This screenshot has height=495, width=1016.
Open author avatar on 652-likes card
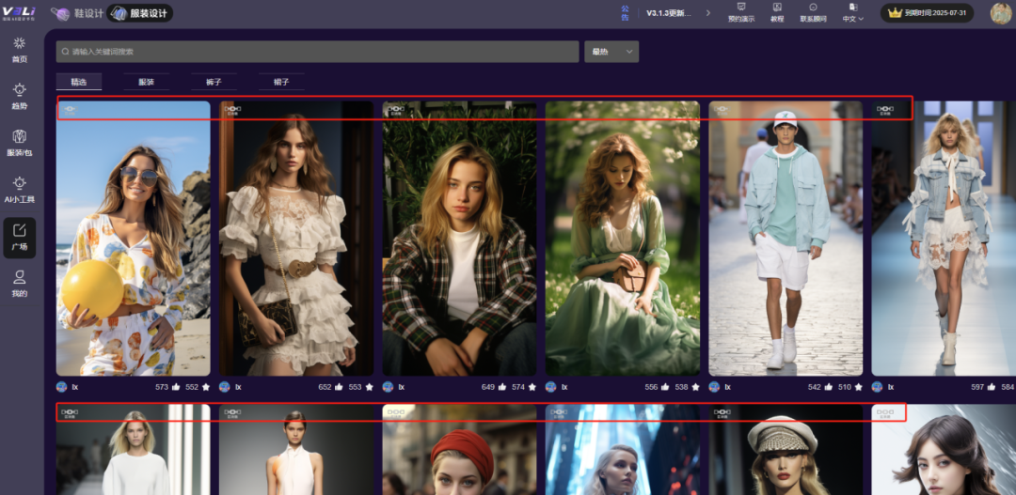pos(225,387)
